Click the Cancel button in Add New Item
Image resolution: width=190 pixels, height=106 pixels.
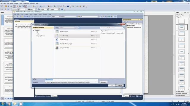[120, 85]
